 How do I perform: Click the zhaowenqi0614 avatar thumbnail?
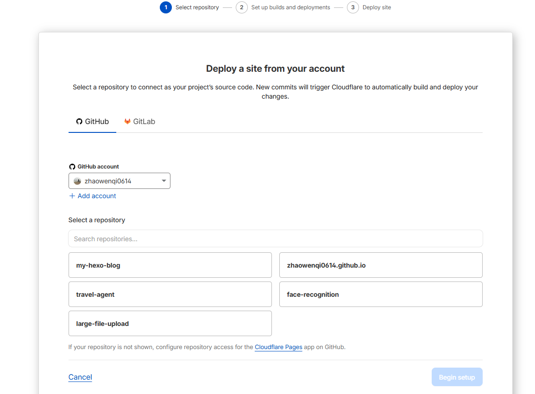pos(77,181)
